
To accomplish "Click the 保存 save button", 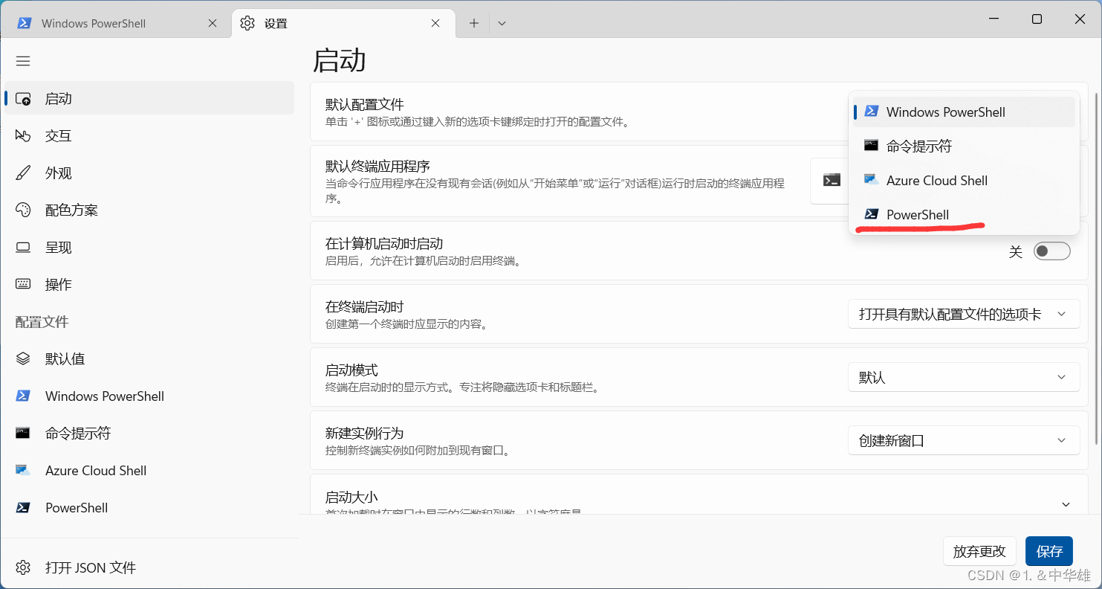I will (x=1049, y=551).
